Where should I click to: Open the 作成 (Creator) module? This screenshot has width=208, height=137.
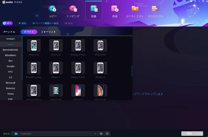click(x=115, y=11)
